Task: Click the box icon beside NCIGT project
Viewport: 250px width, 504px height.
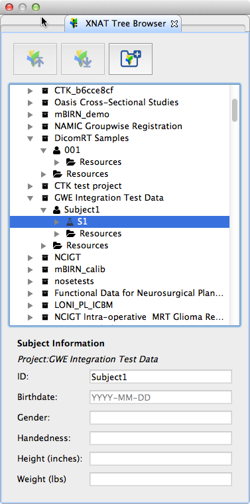Action: pyautogui.click(x=45, y=258)
